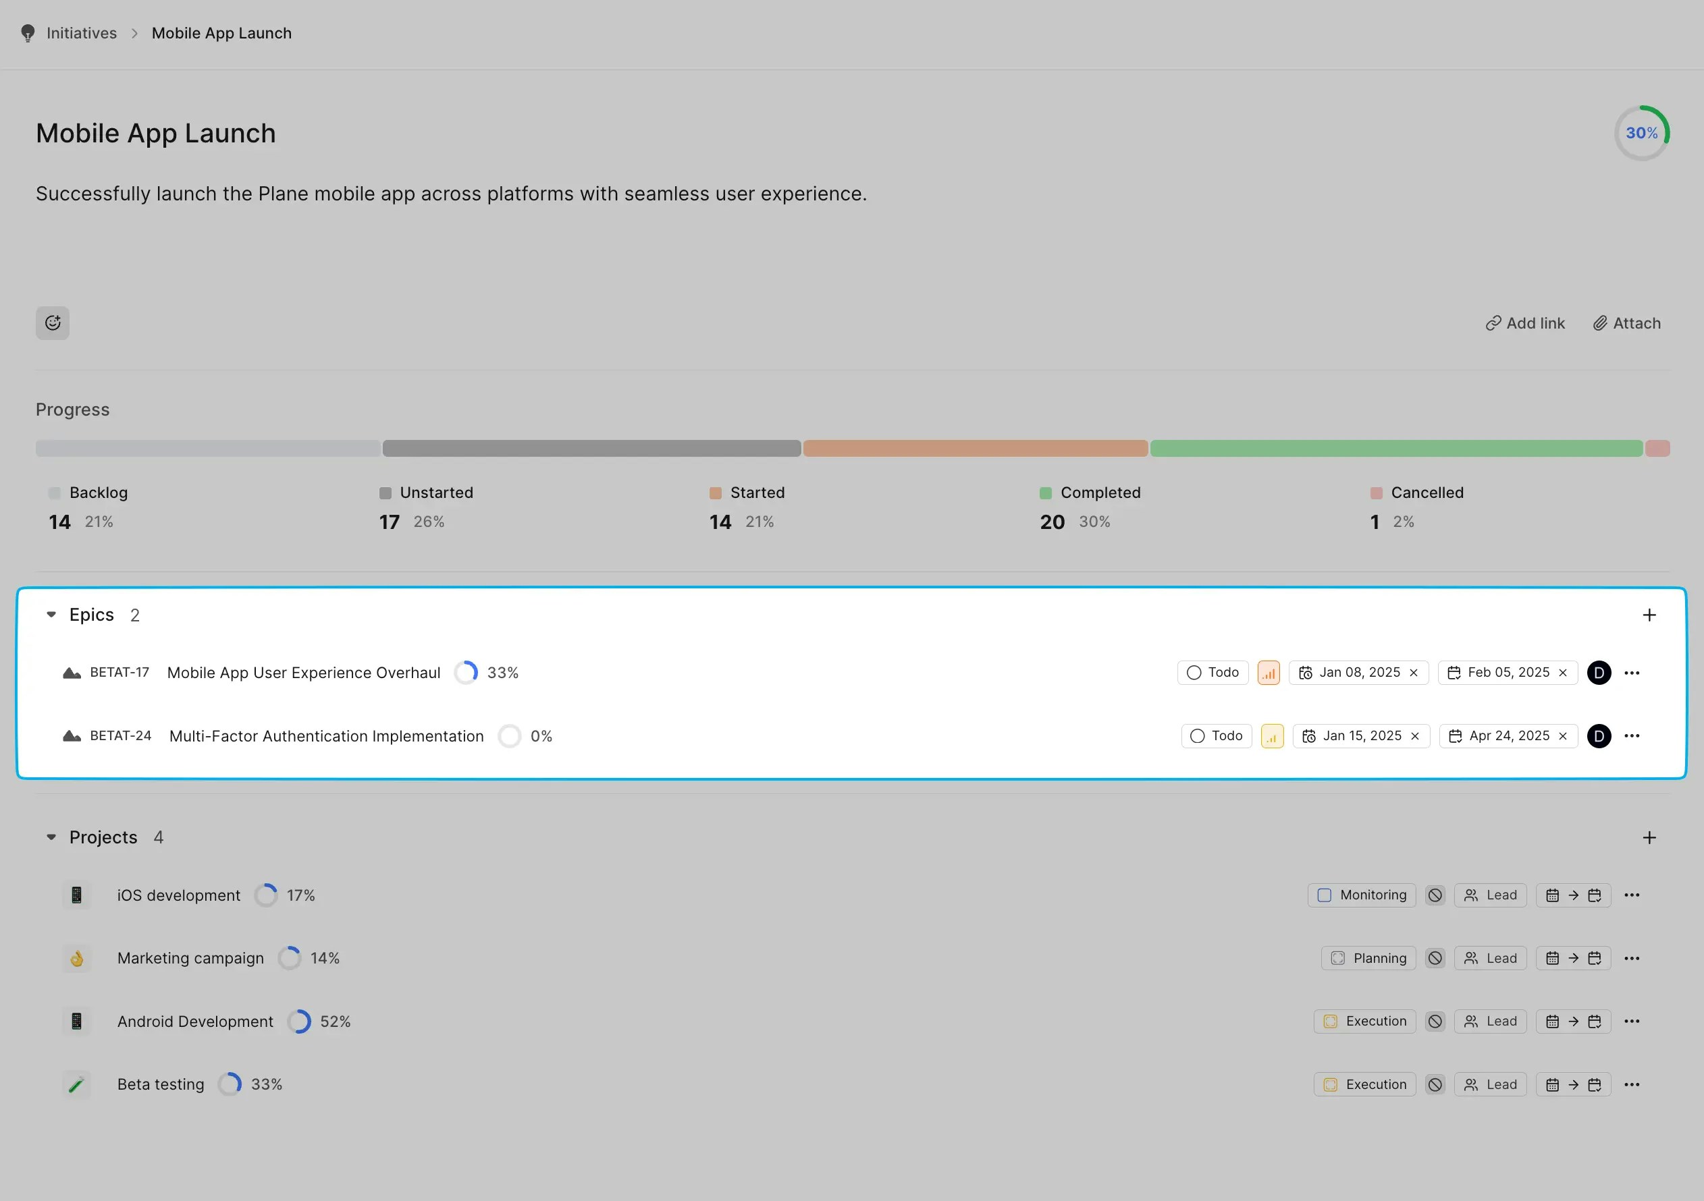Open Monitoring state dropdown for iOS development
The height and width of the screenshot is (1201, 1704).
pos(1361,895)
